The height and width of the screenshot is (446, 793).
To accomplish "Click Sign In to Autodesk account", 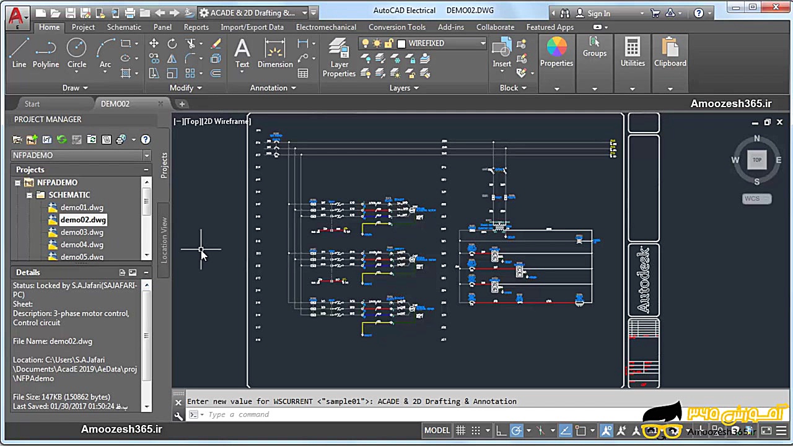I will click(x=598, y=13).
